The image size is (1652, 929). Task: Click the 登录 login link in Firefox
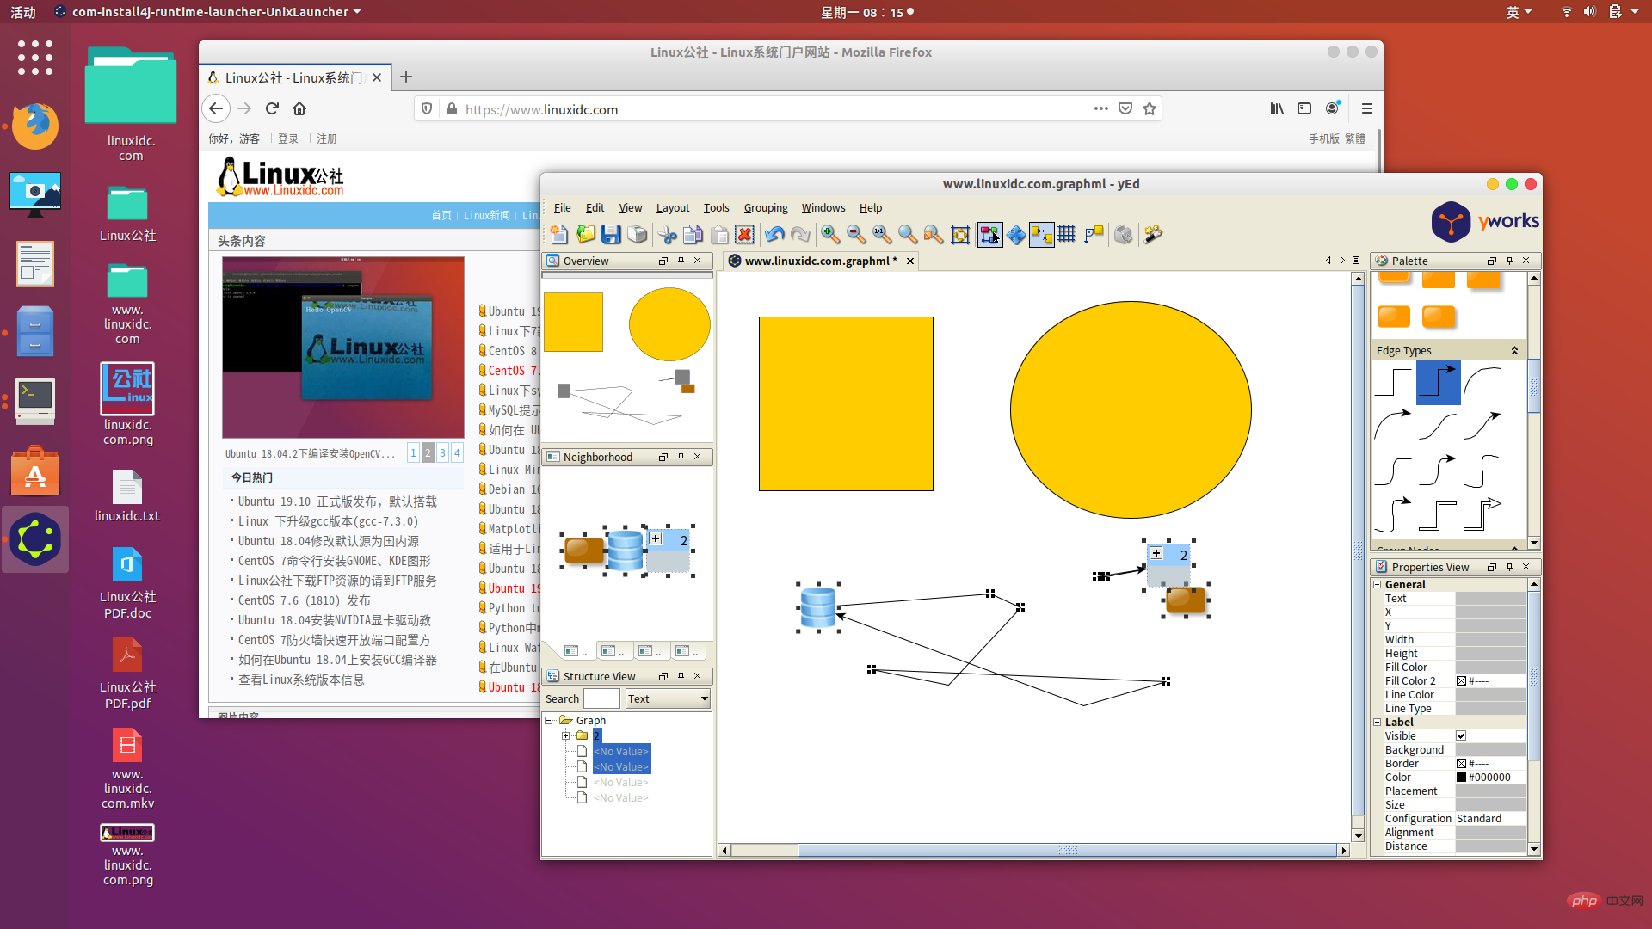tap(288, 138)
